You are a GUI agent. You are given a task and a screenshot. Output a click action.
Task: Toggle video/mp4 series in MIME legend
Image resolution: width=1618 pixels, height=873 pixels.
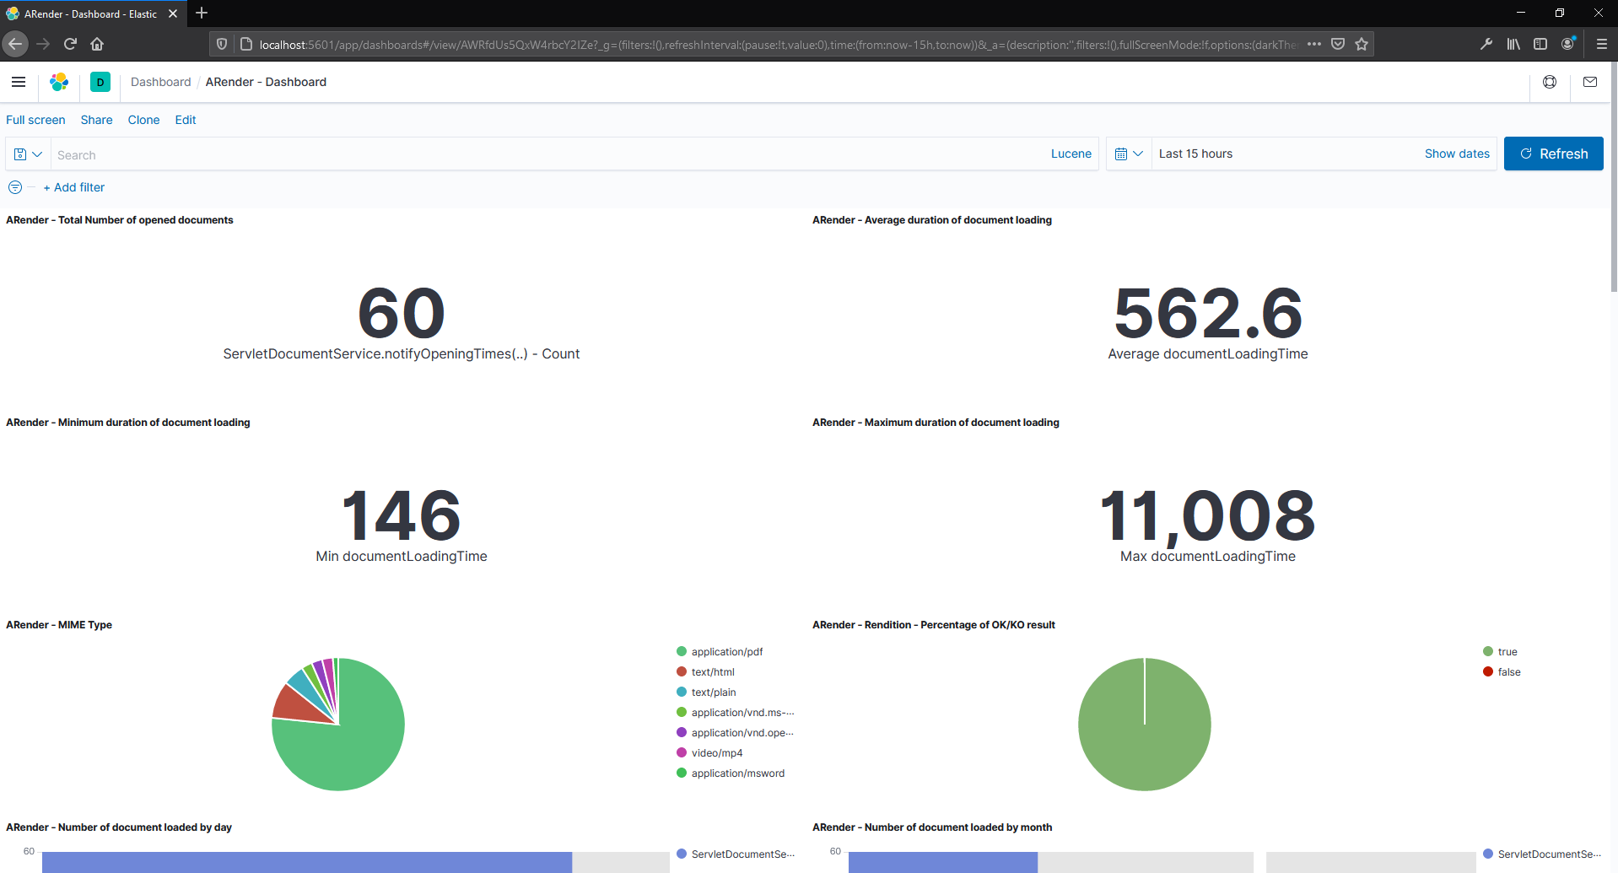(716, 753)
